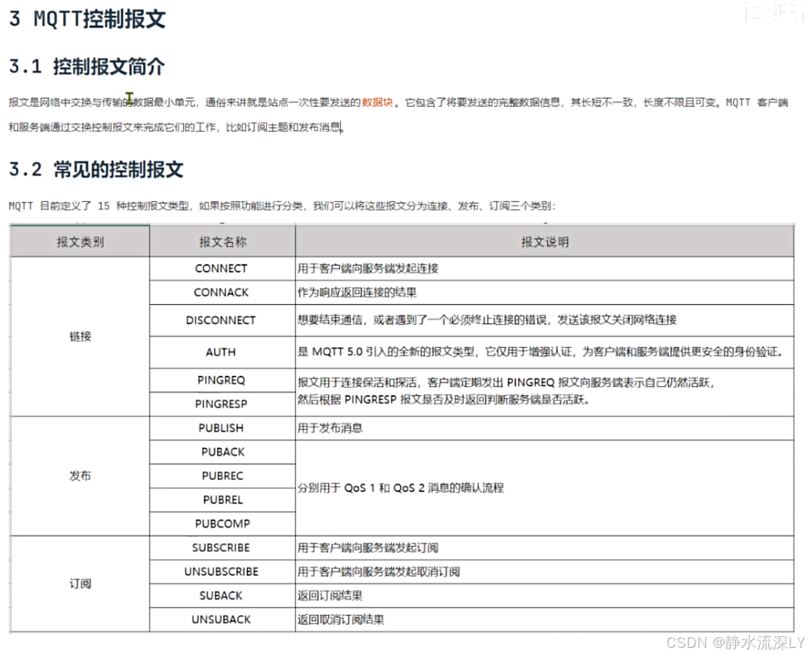Select the heading 3 MQTT控制报文
808x657 pixels.
(88, 19)
